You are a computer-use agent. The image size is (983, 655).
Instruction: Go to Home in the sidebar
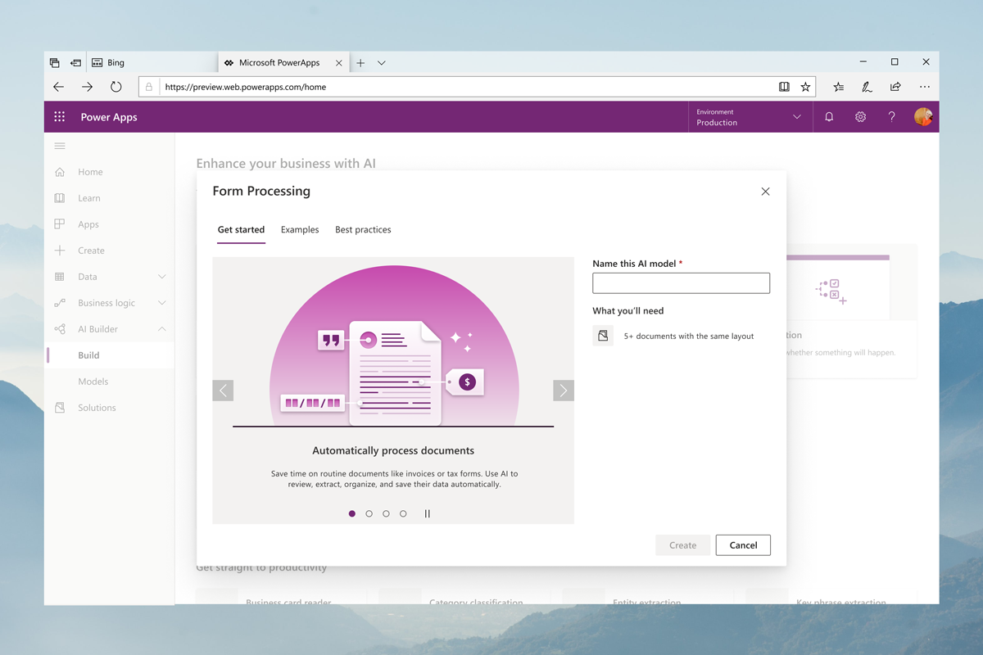click(90, 172)
